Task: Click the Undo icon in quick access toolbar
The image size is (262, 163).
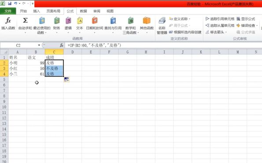Action: (x=15, y=4)
